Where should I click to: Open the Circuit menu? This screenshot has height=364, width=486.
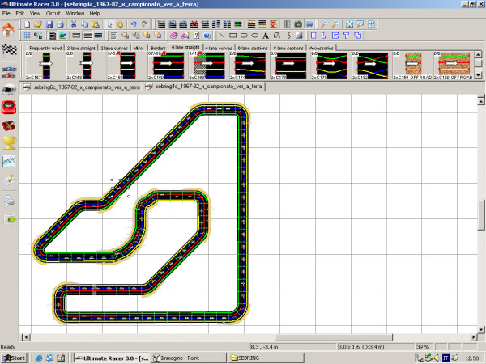coord(52,14)
